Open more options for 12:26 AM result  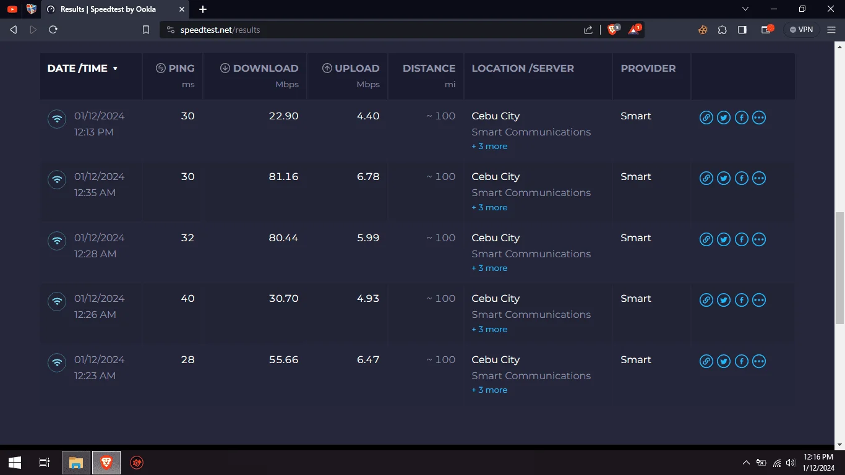click(x=759, y=300)
